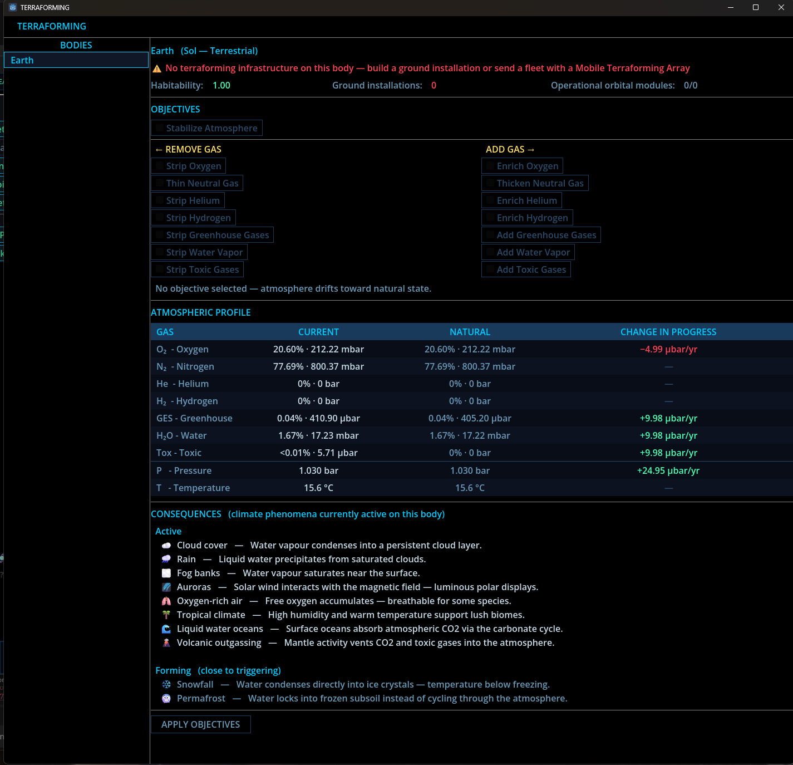Check Strip Toxic Gases
The height and width of the screenshot is (765, 793).
click(197, 269)
